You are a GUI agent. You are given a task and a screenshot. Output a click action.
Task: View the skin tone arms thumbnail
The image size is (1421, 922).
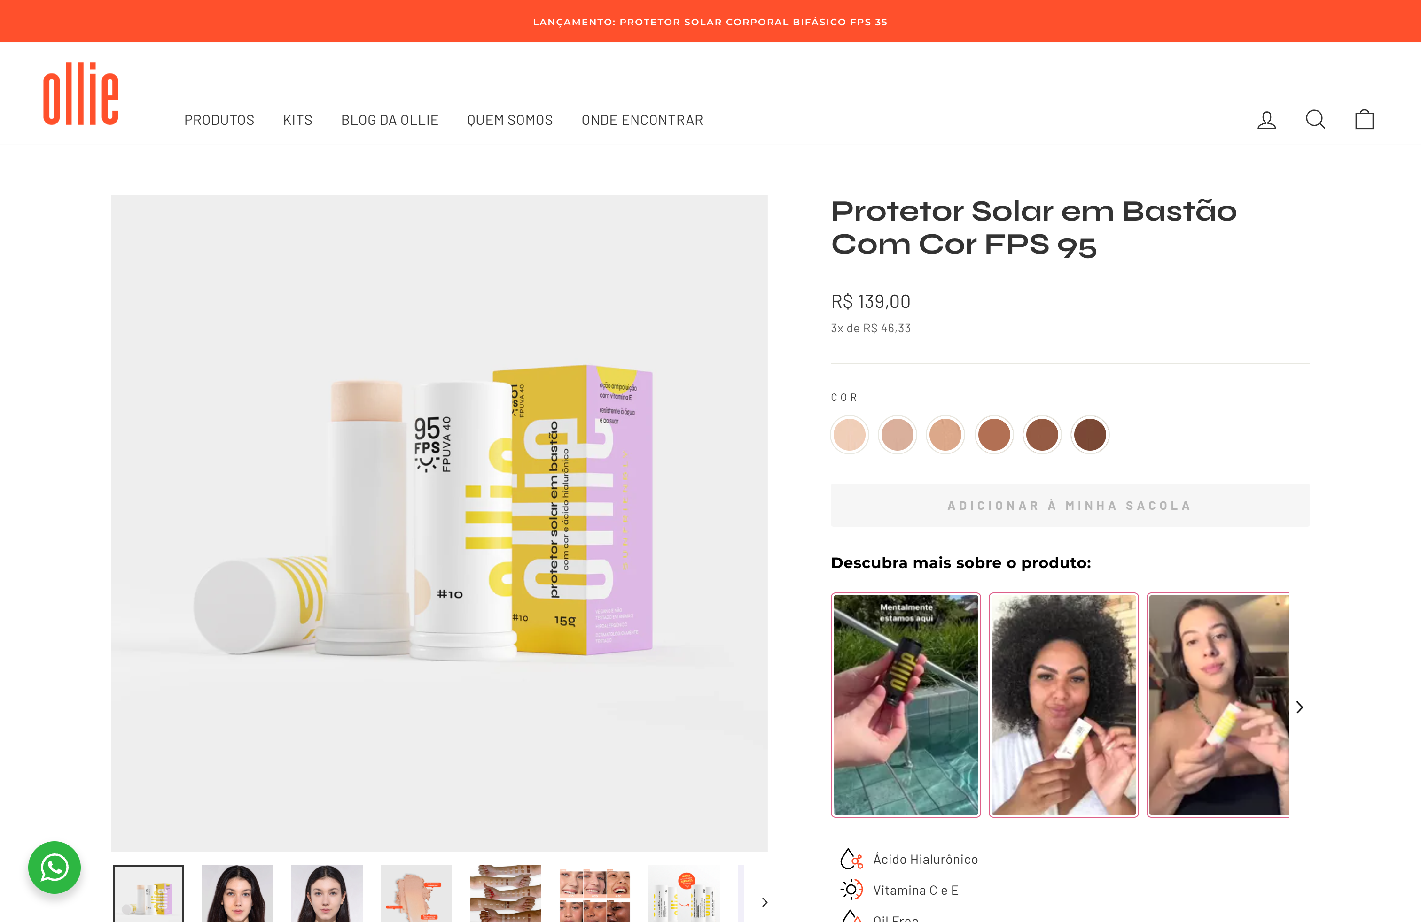click(505, 893)
